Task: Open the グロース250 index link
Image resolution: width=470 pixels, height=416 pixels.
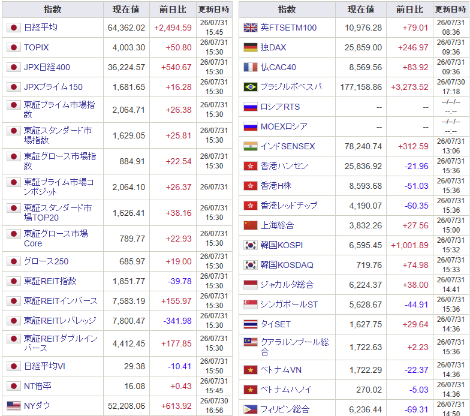Action: [x=46, y=261]
